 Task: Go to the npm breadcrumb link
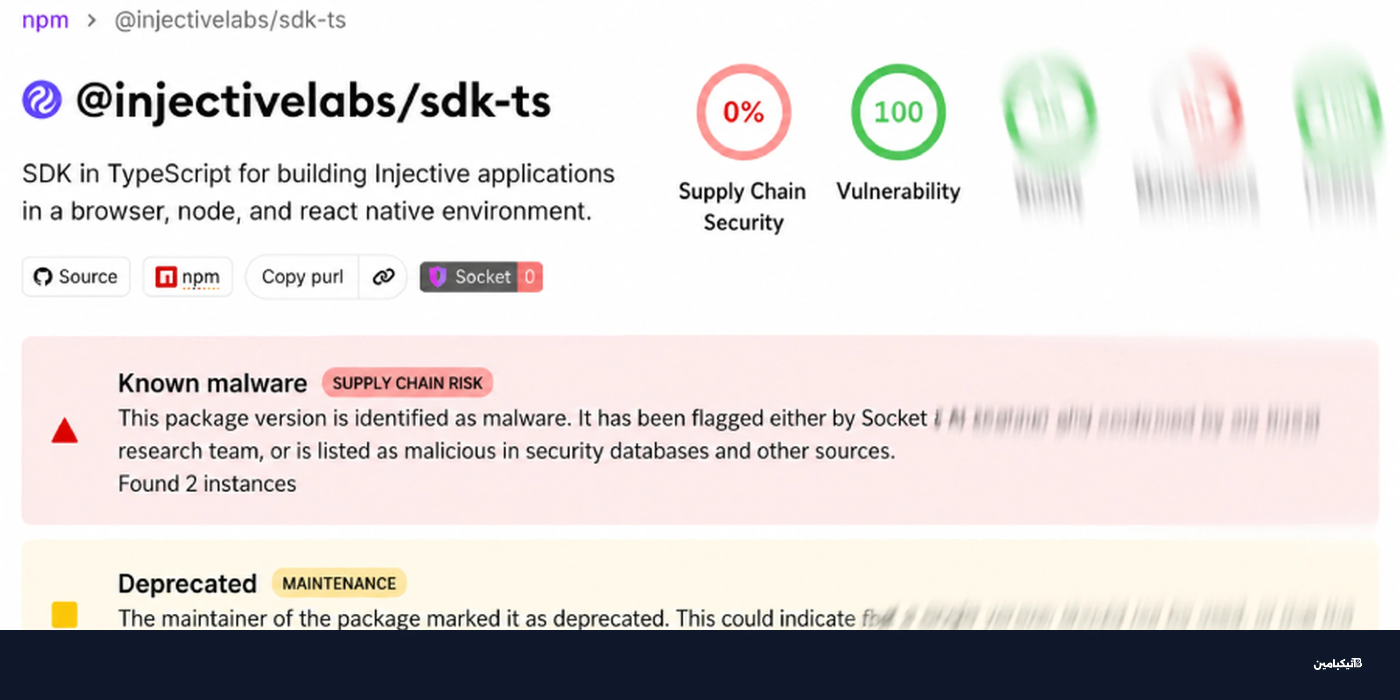point(45,21)
